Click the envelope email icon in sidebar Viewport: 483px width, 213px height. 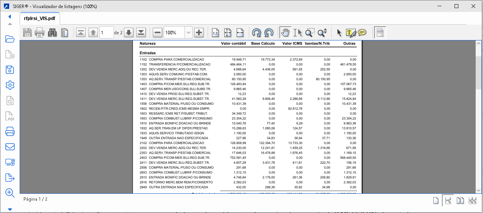[10, 147]
